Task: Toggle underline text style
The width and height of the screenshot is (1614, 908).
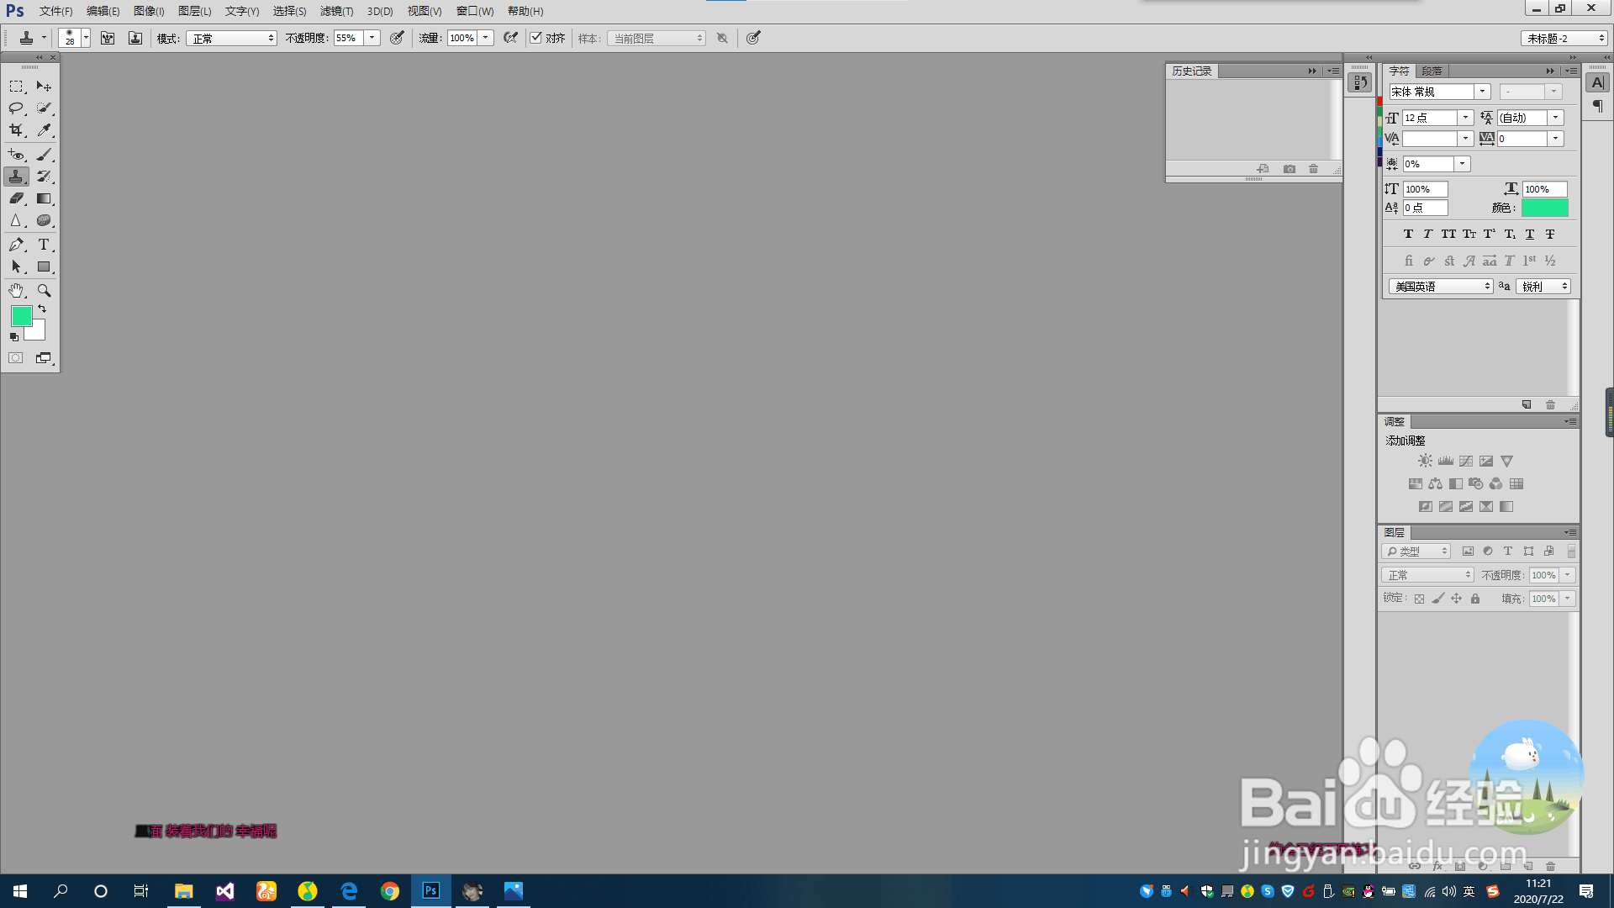Action: point(1530,235)
